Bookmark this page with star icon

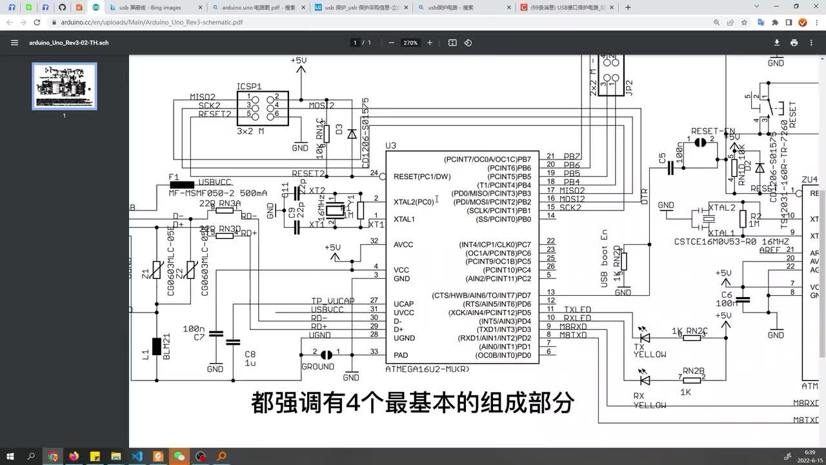[x=744, y=22]
